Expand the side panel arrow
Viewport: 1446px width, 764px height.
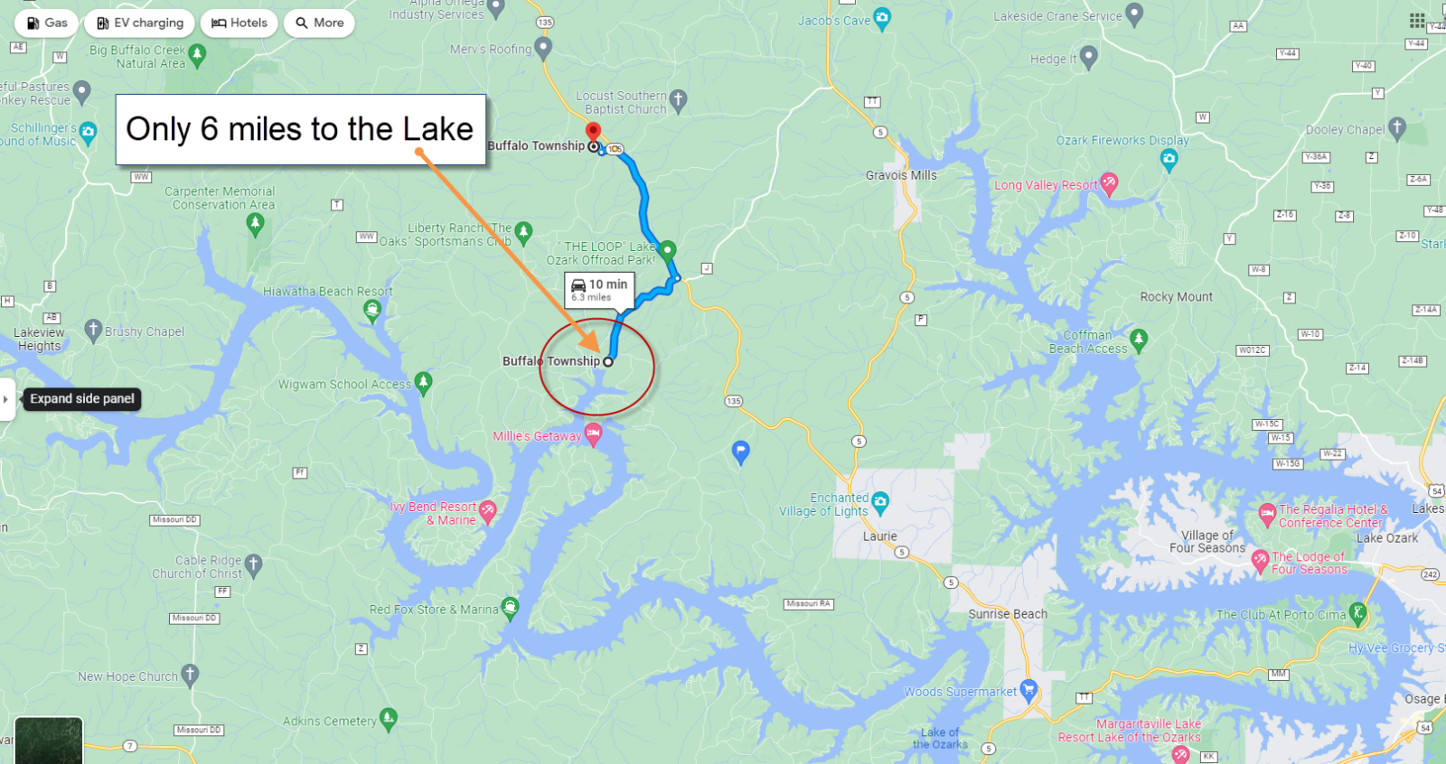[6, 399]
